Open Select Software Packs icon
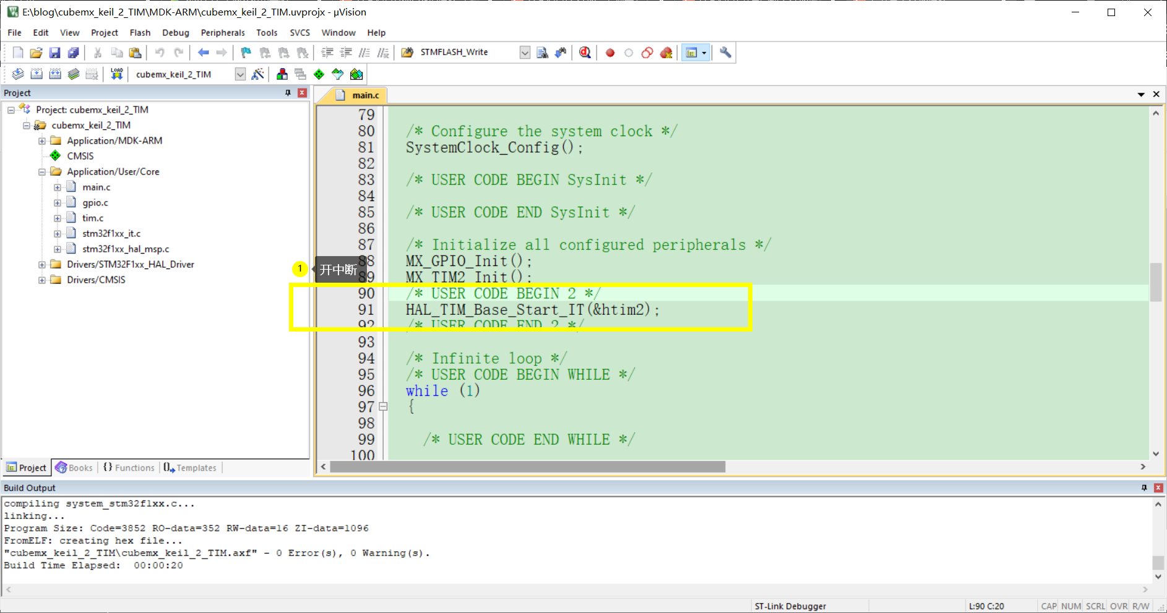The height and width of the screenshot is (613, 1167). coord(337,74)
